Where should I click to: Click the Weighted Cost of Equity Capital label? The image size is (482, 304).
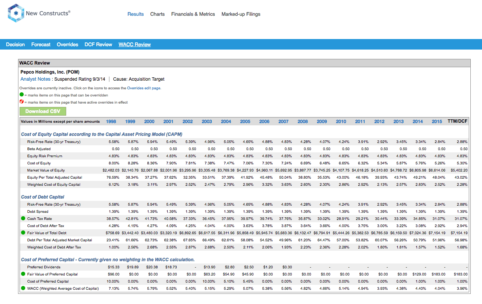pos(54,185)
